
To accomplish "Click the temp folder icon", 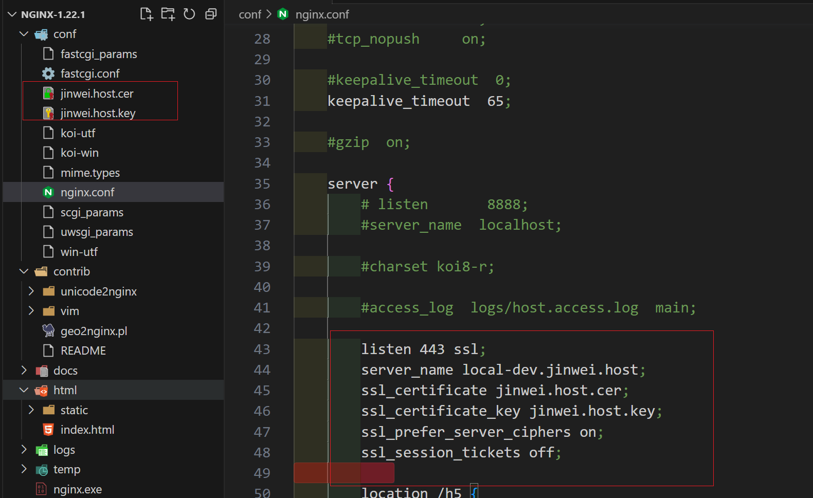I will click(41, 470).
